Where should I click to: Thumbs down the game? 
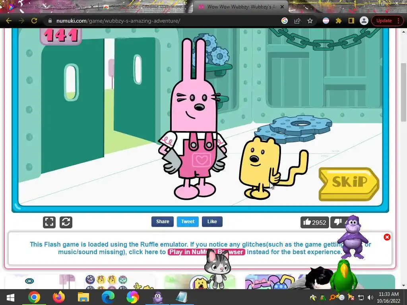[x=339, y=222]
